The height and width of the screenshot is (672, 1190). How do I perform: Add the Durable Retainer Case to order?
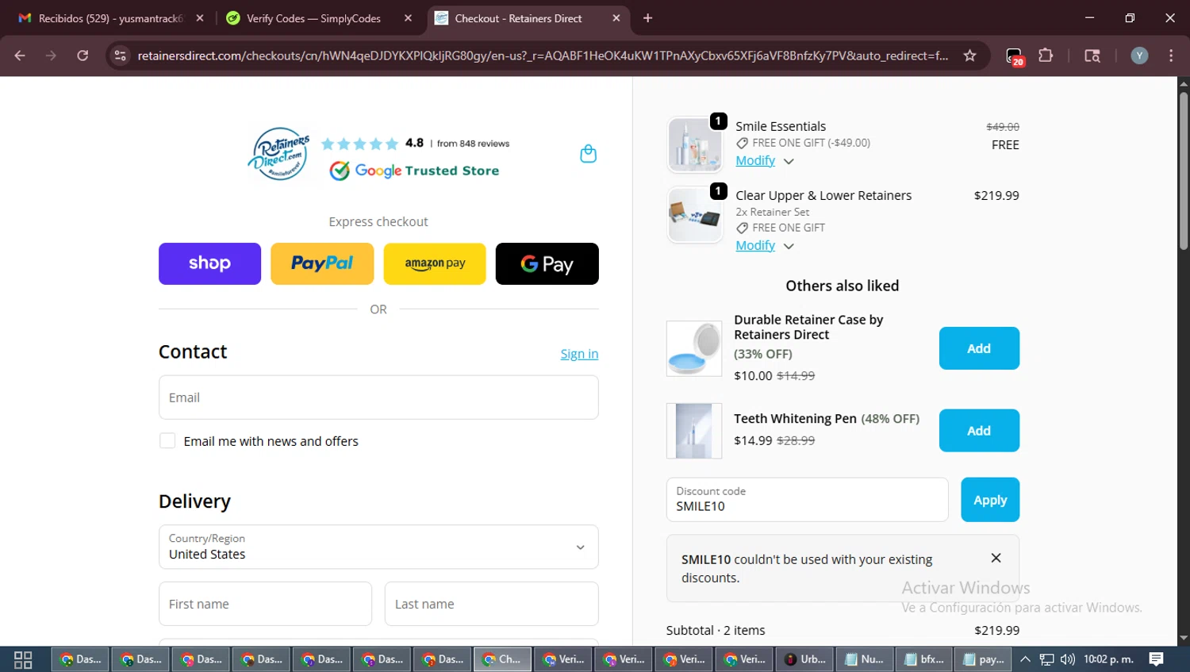coord(979,348)
